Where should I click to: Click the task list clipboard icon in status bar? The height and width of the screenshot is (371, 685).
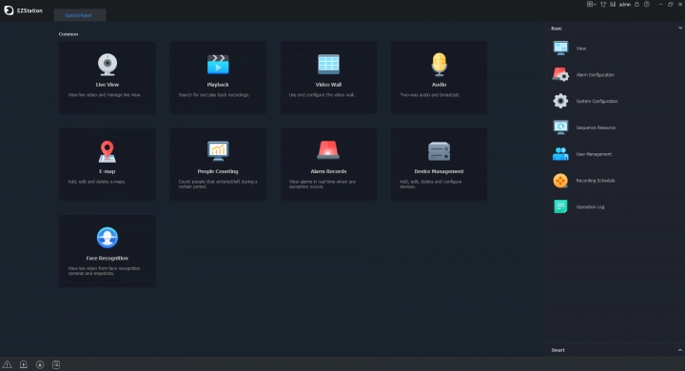pyautogui.click(x=56, y=364)
